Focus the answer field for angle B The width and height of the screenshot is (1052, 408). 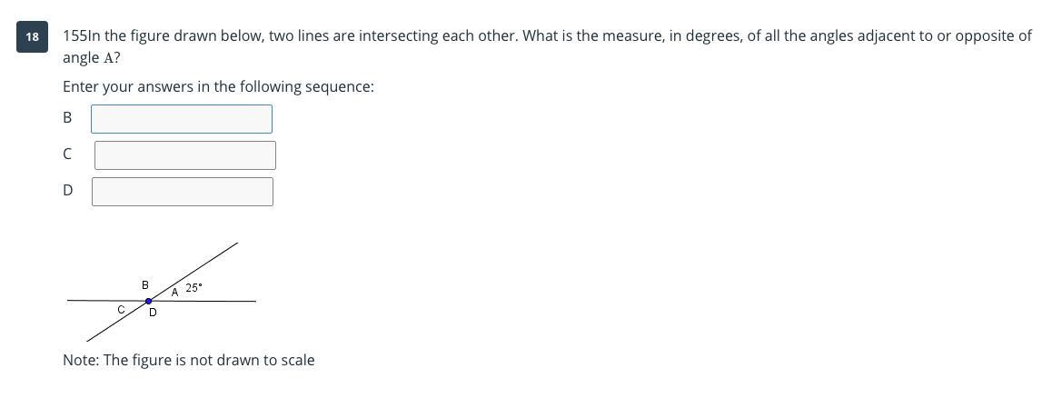182,119
